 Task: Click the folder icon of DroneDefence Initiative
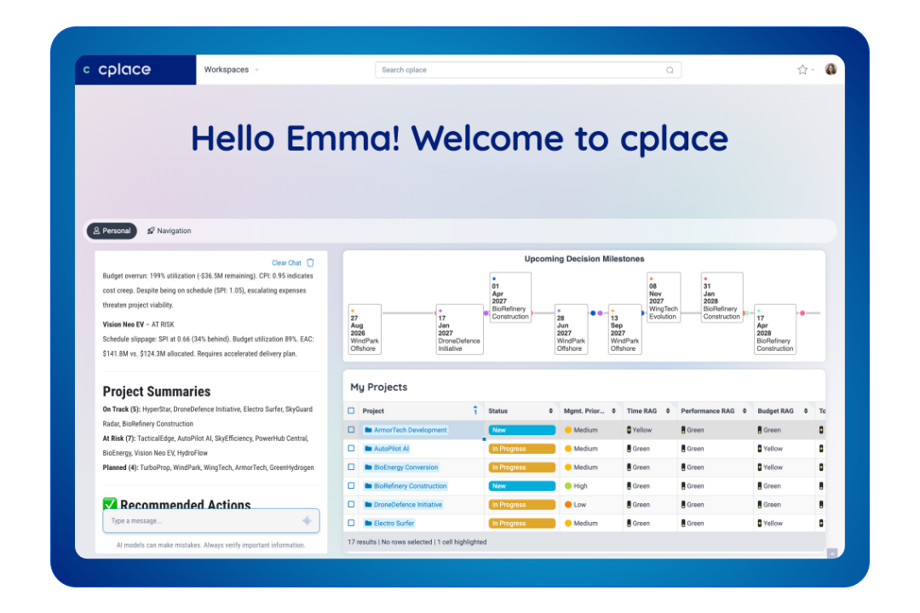[369, 505]
